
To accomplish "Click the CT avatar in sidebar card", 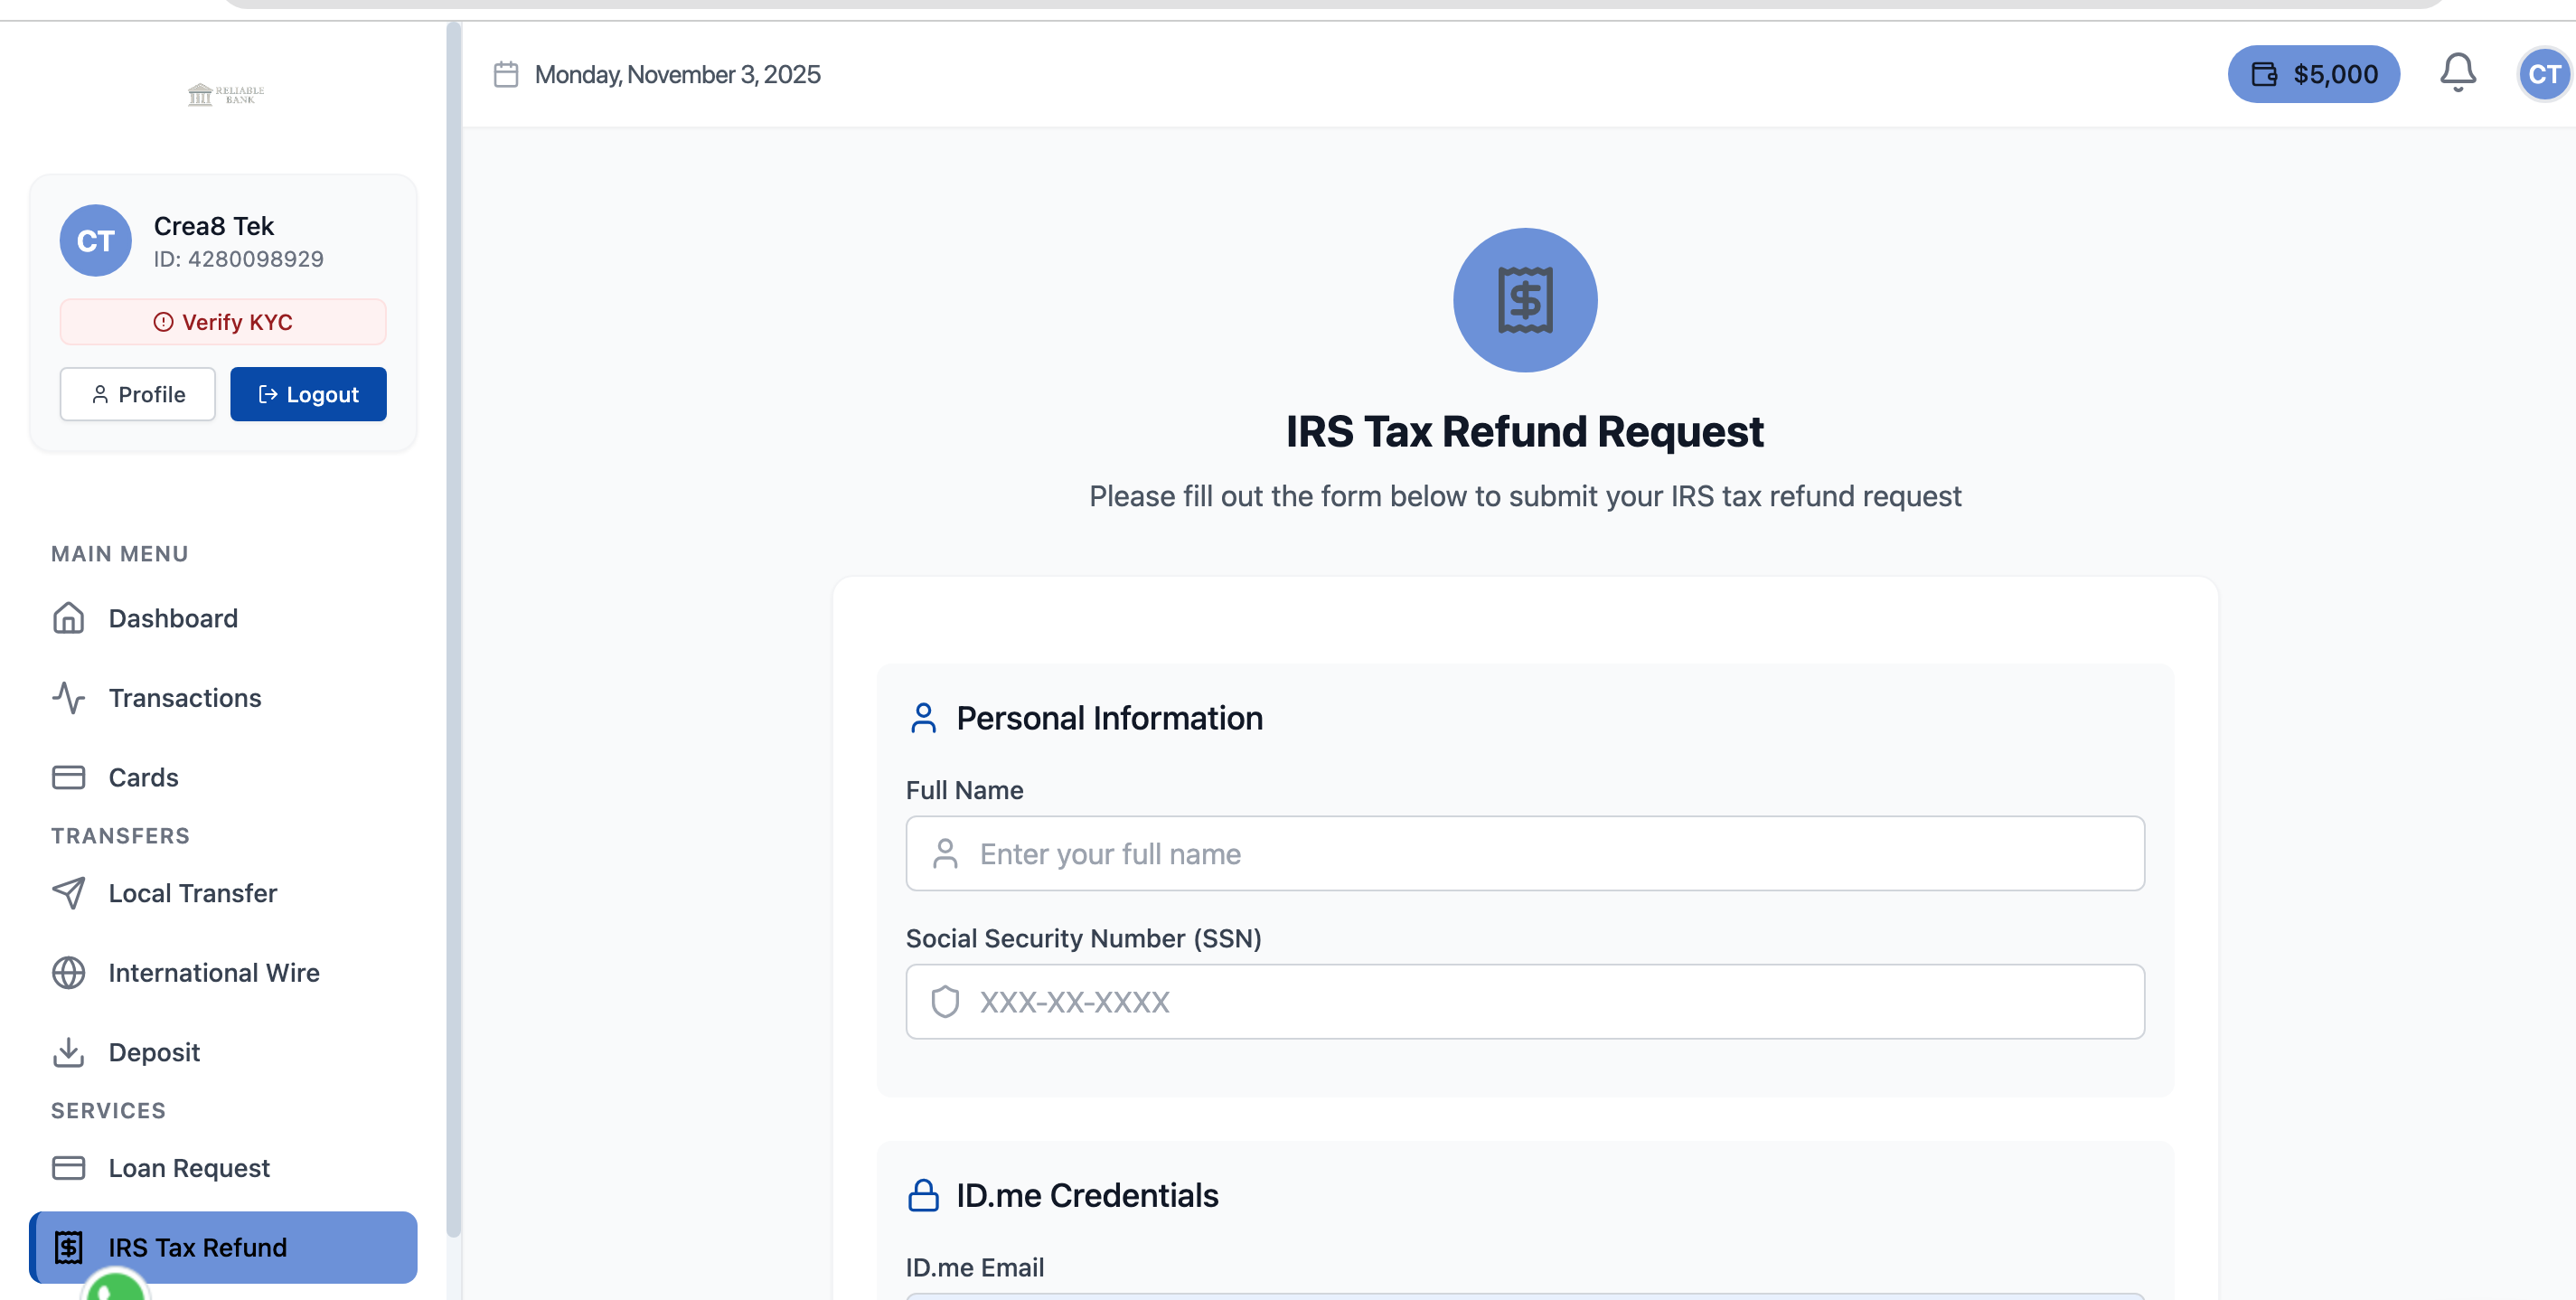I will coord(95,241).
